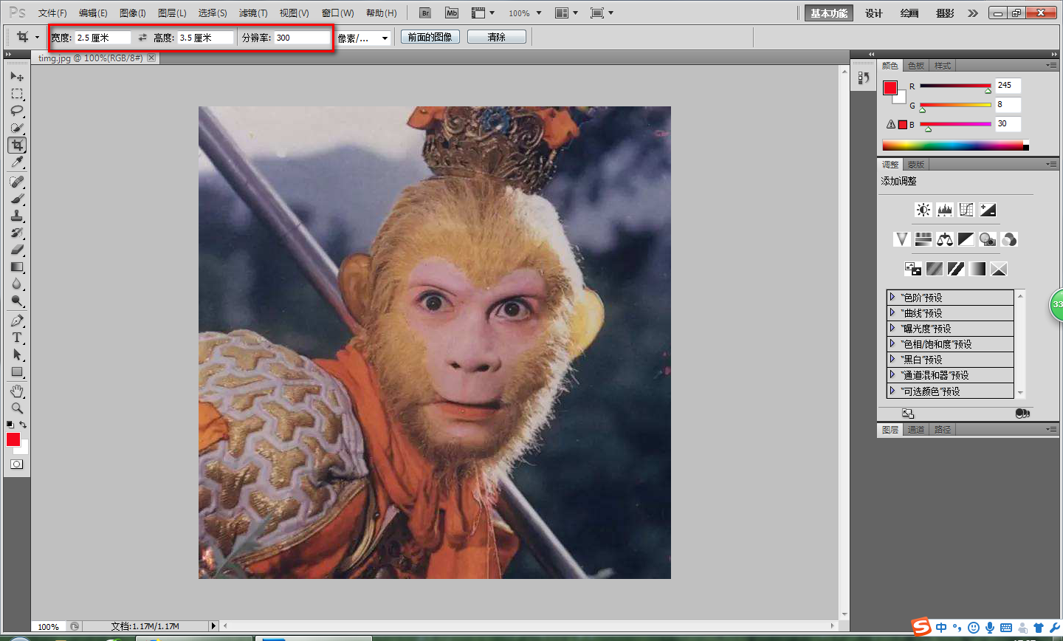
Task: Switch to the 通道 tab
Action: point(916,430)
